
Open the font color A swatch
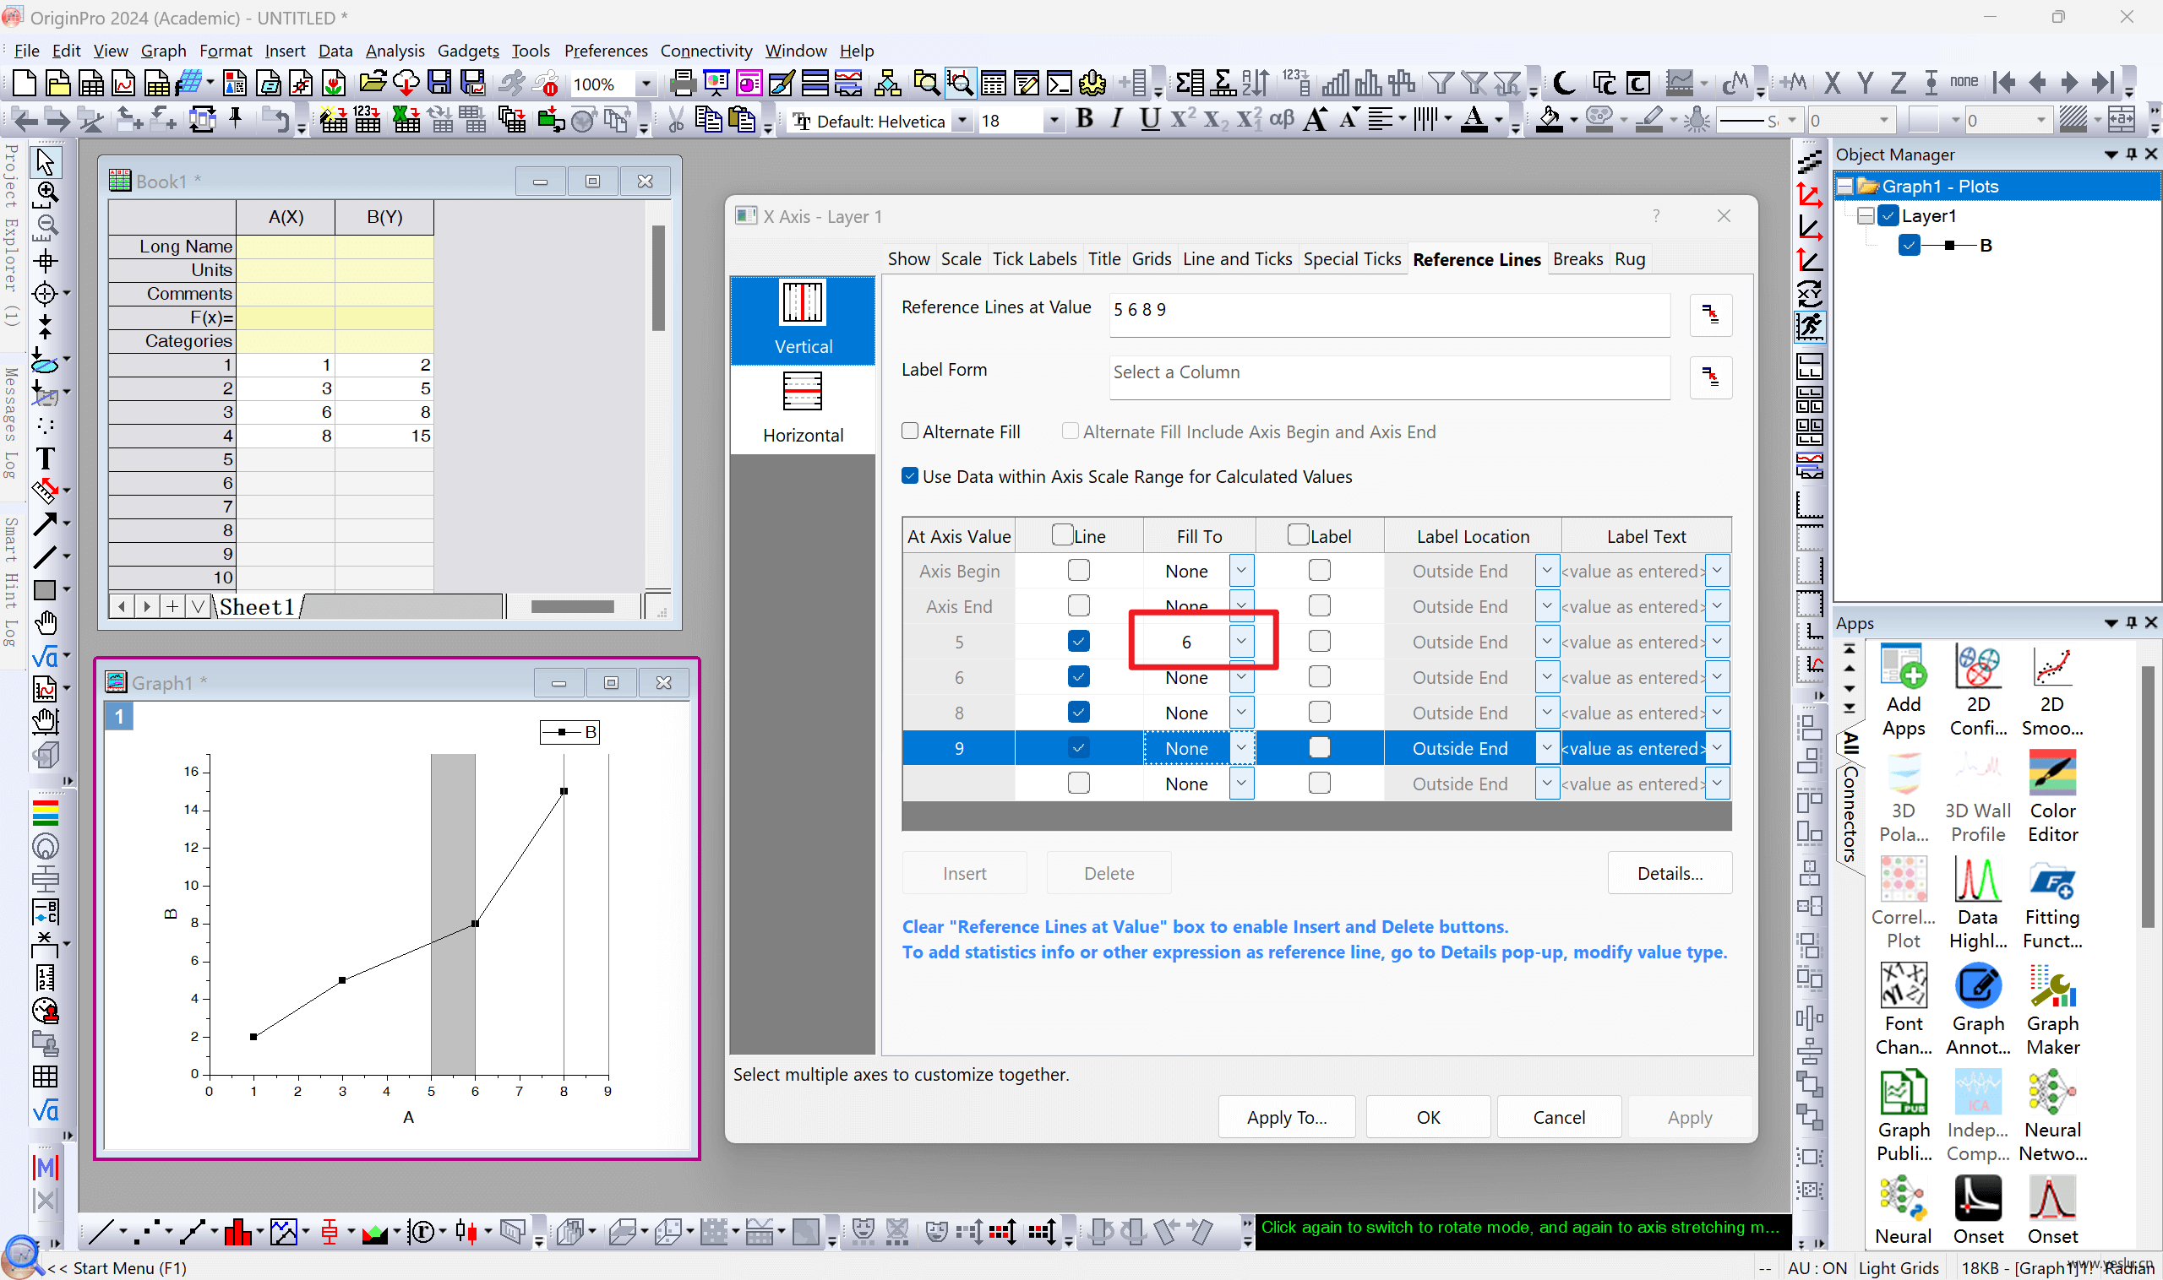1474,120
